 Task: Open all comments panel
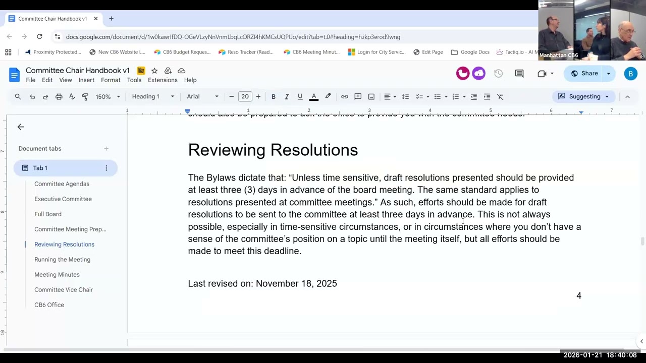point(519,74)
